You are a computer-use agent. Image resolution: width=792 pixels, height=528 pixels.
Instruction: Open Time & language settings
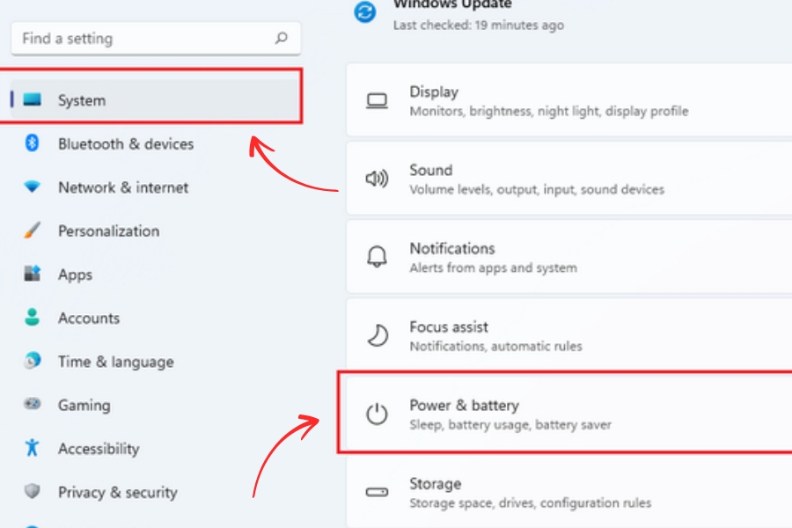point(115,362)
